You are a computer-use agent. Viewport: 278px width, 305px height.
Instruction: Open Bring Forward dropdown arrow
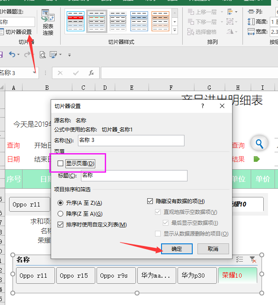(x=222, y=12)
